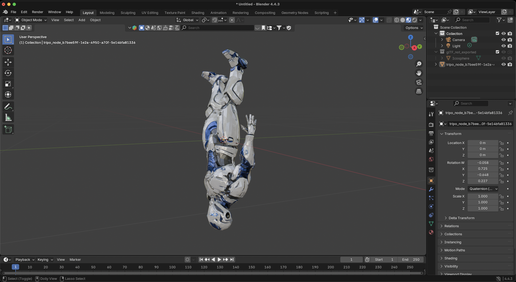Select the Move tool in toolbar
The width and height of the screenshot is (516, 282).
pyautogui.click(x=8, y=62)
